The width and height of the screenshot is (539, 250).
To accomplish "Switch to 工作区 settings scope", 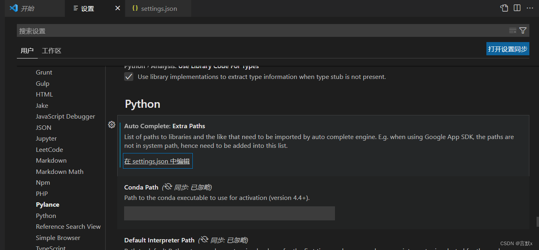I will pos(51,50).
